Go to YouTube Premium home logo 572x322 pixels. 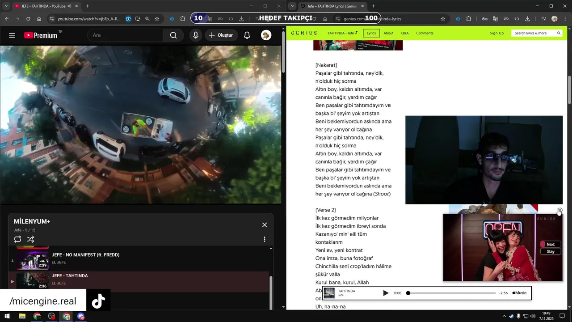40,35
